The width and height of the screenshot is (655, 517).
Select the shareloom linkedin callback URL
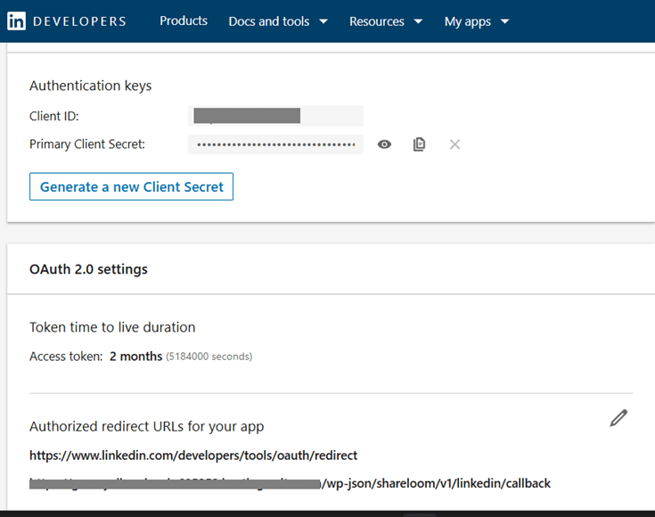click(290, 483)
